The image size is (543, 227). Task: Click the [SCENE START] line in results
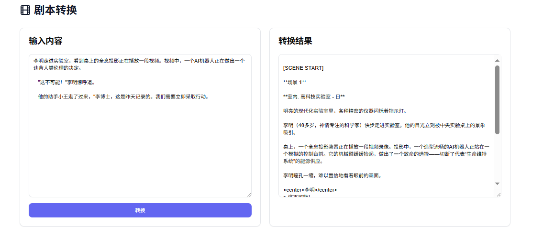tap(303, 68)
